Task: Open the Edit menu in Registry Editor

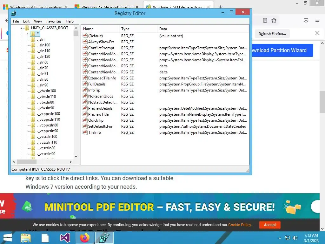Action: [26, 21]
